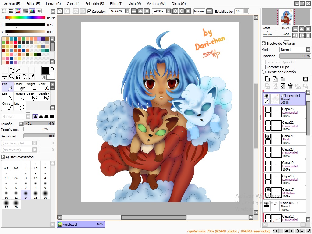Activate the magic wand tool
The image size is (312, 234).
point(18,70)
